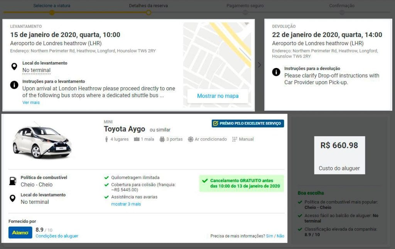Click the location pin icon beside pickup 'No terminal'
The width and height of the screenshot is (395, 249).
pos(14,66)
